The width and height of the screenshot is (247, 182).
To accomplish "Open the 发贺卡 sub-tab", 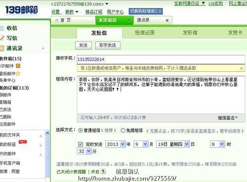I will click(235, 33).
